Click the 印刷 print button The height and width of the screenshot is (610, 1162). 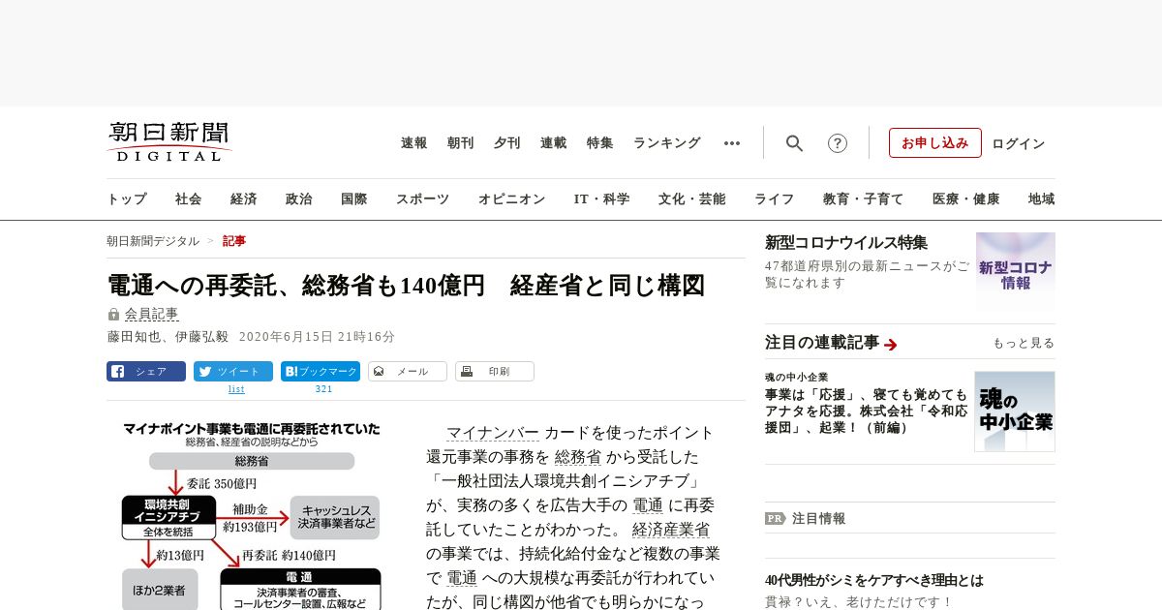(x=495, y=371)
